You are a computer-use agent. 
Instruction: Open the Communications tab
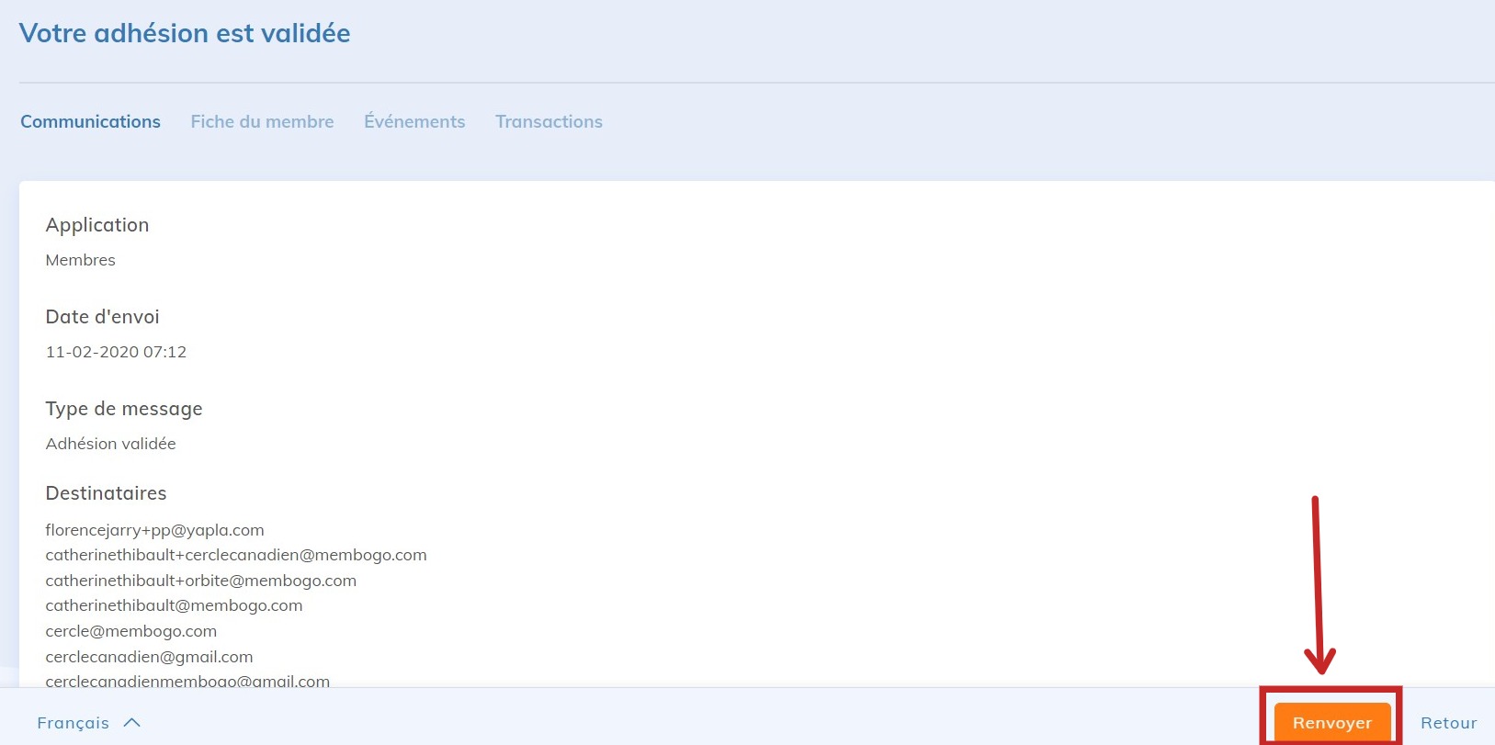[x=90, y=121]
